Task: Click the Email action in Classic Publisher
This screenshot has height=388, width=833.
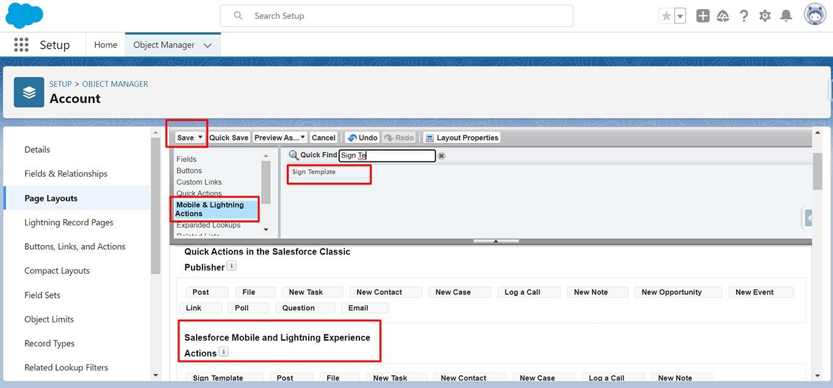Action: (x=365, y=308)
